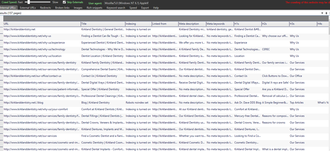Select URL ending in /why-us/experience
The image size is (330, 151).
click(x=34, y=43)
